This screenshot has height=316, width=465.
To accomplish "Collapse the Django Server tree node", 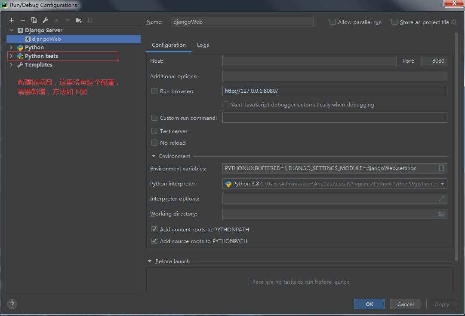I will (12, 30).
